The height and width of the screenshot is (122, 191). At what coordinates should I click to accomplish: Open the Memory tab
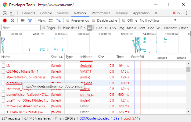(121, 13)
